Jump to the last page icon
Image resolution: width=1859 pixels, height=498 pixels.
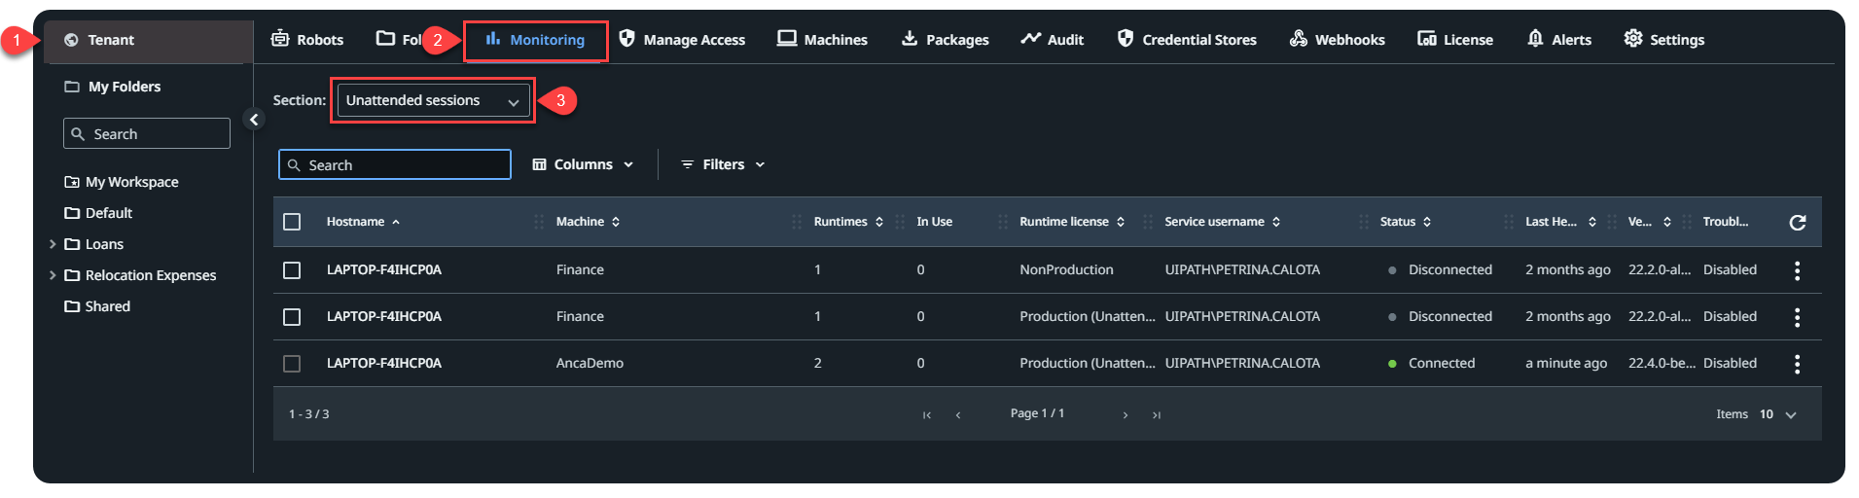coord(1157,415)
